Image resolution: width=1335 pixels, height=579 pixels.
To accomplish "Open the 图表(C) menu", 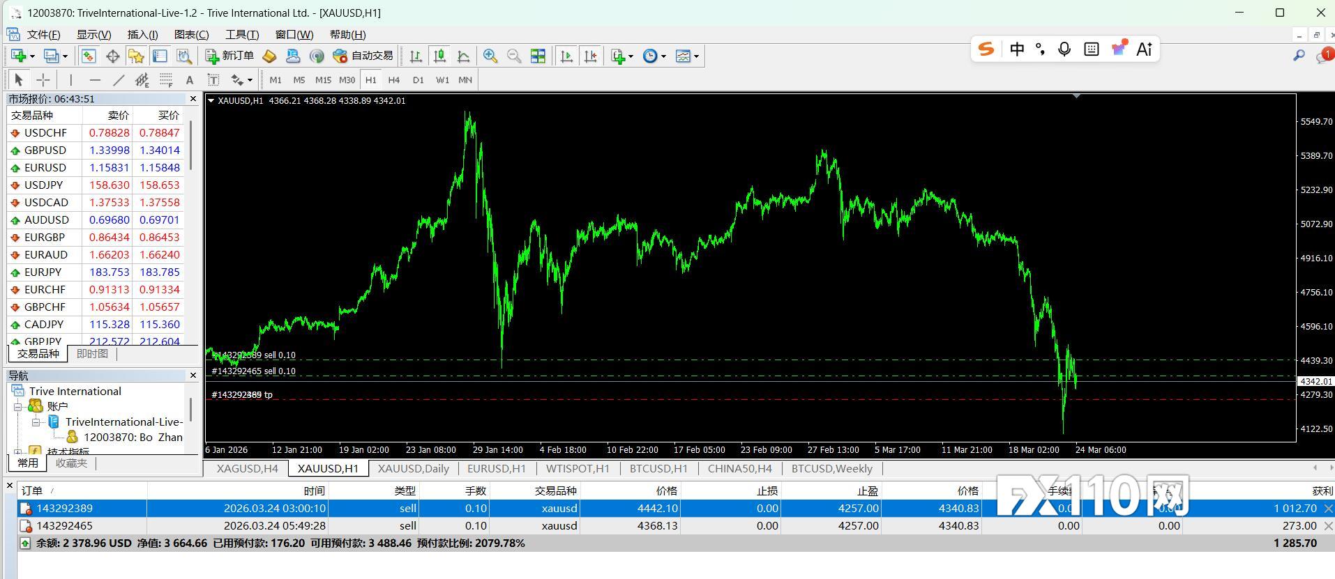I will [191, 34].
